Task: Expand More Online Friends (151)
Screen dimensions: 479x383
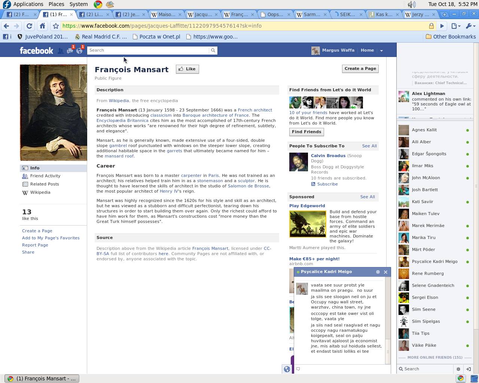Action: click(x=435, y=357)
